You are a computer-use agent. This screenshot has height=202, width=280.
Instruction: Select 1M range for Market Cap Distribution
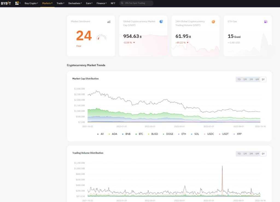point(245,79)
